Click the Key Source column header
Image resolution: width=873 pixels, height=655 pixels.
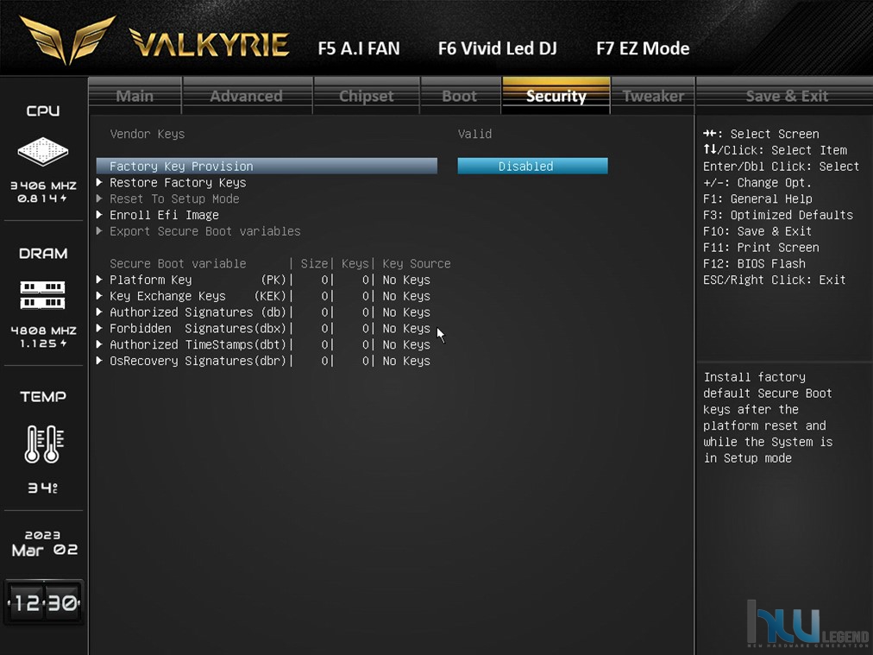tap(417, 263)
